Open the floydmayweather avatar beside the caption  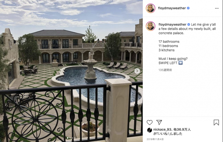pos(151,26)
